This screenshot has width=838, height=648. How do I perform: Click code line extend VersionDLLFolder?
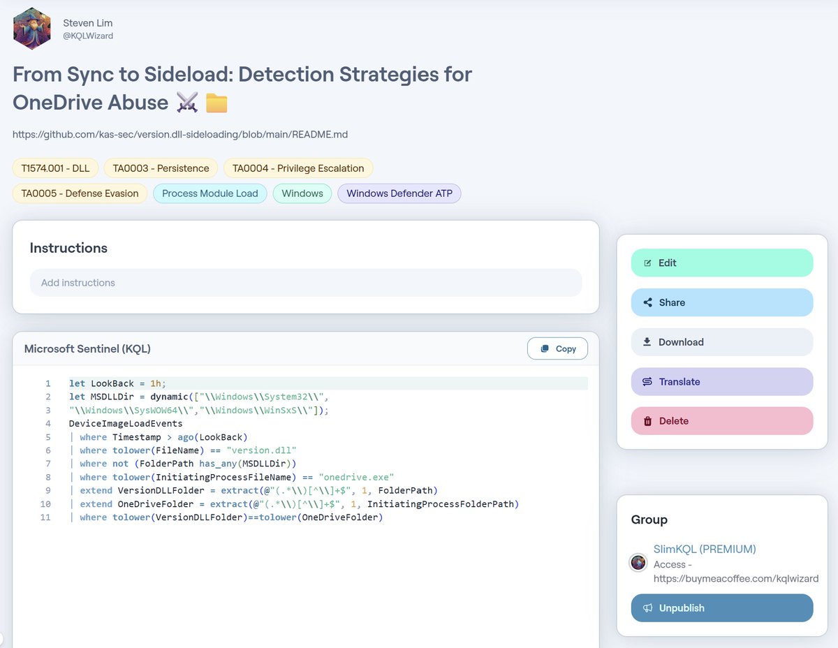[253, 490]
